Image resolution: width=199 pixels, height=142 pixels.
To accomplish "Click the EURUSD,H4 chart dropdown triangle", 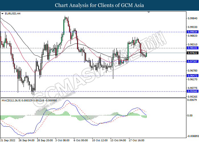I will tap(2, 14).
